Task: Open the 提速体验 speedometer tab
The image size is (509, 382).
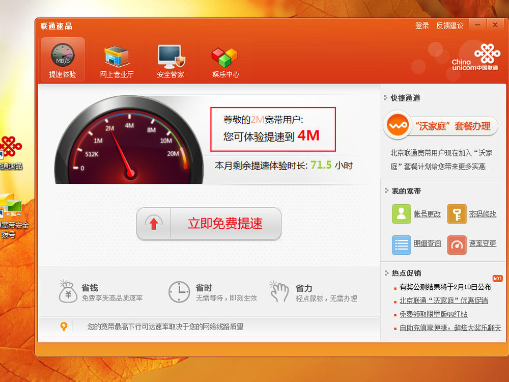Action: 63,60
